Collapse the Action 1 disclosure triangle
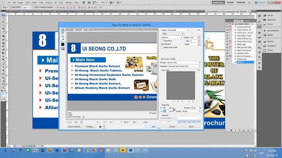The width and height of the screenshot is (282, 158). (x=235, y=62)
